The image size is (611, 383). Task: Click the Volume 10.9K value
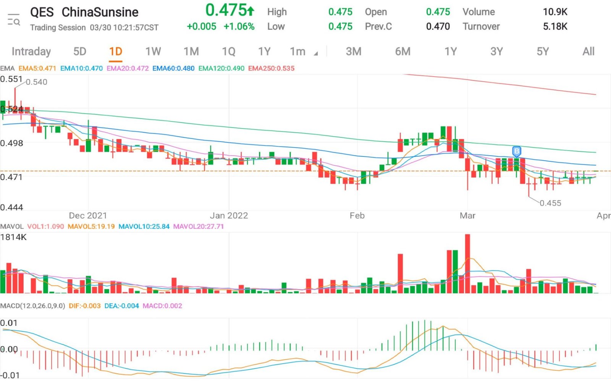coord(555,12)
